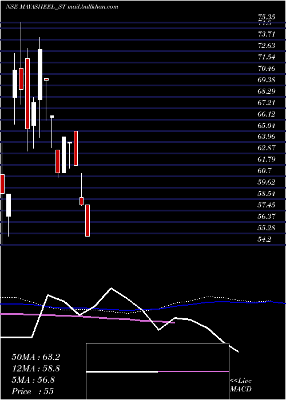This screenshot has width=286, height=400.
Task: Click the 67.21 price axis label
Action: pyautogui.click(x=267, y=102)
